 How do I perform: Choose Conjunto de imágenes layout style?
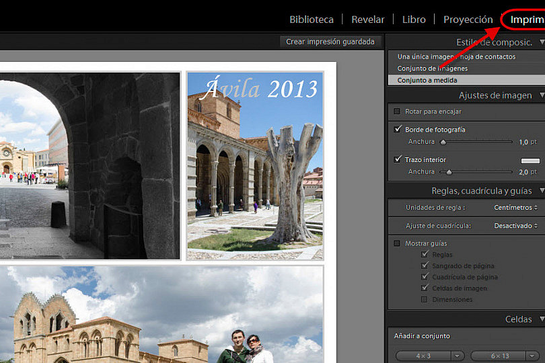click(x=433, y=69)
